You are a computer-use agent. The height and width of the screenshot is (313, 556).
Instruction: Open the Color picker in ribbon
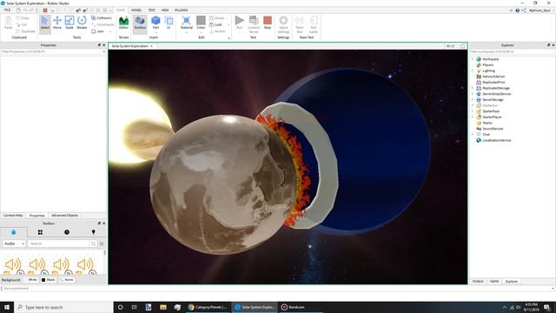point(201,24)
